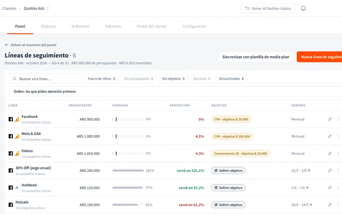Click 'Volver al Dashbo clásico' button

268,8
